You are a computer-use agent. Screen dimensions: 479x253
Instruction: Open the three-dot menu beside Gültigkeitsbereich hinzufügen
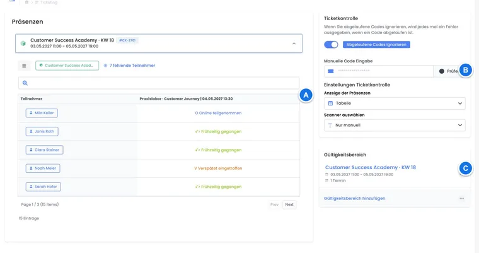coord(461,198)
